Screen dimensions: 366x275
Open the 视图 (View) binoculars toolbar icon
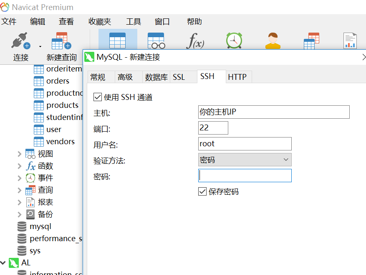tap(156, 41)
